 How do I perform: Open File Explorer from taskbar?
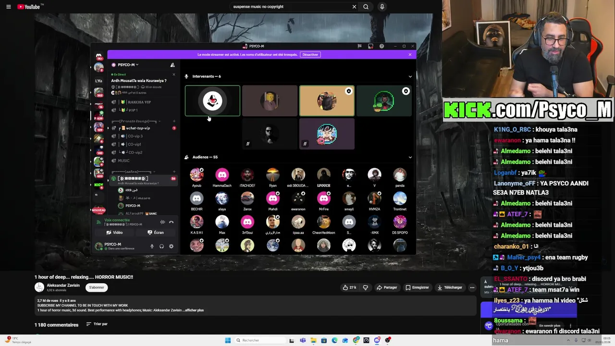click(x=313, y=340)
